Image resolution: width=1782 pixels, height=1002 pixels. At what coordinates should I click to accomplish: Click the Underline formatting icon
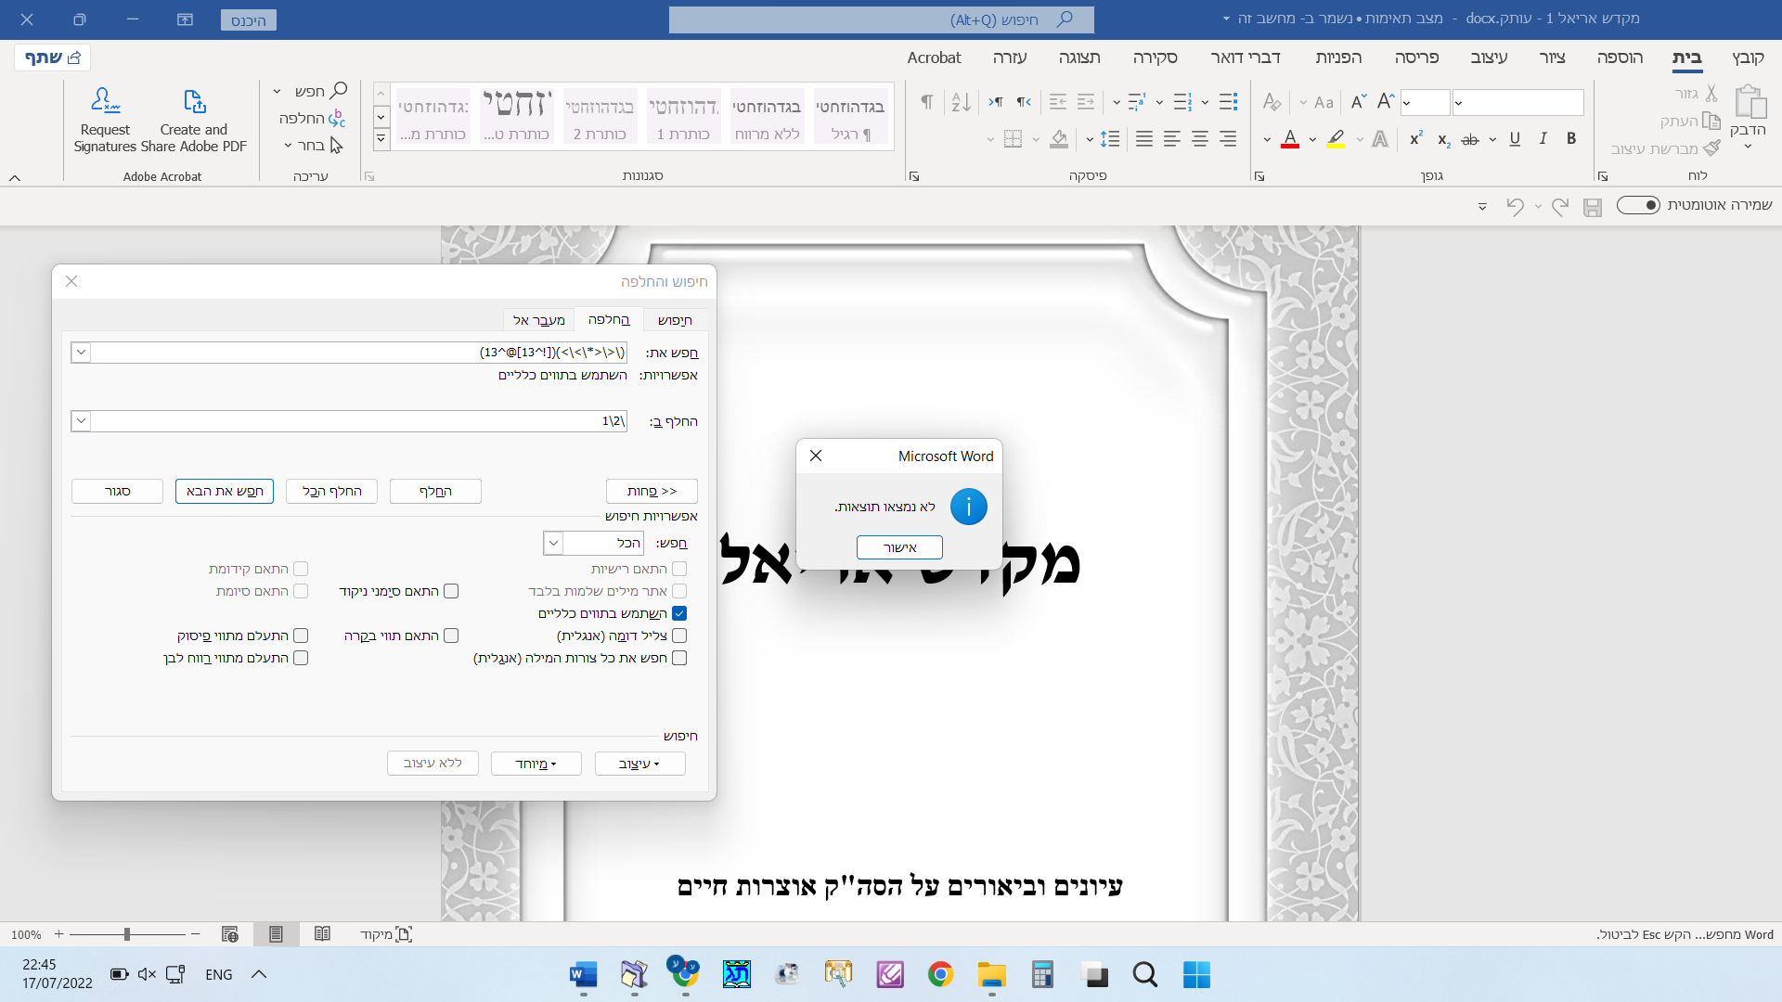click(1515, 139)
